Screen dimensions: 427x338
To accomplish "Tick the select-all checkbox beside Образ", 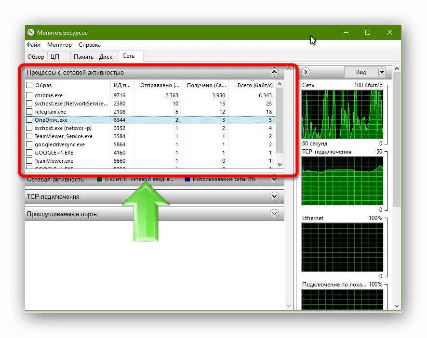I will coord(29,85).
